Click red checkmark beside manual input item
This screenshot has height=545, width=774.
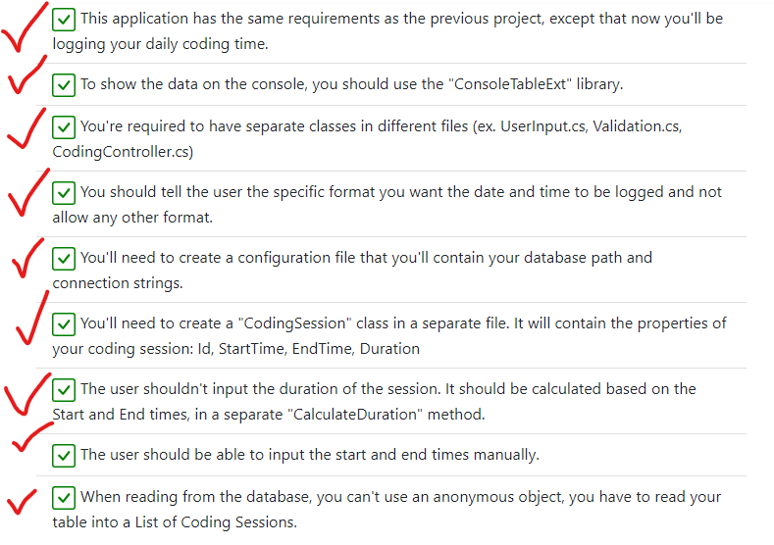(x=32, y=437)
